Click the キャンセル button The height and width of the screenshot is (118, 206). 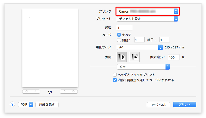click(x=158, y=104)
